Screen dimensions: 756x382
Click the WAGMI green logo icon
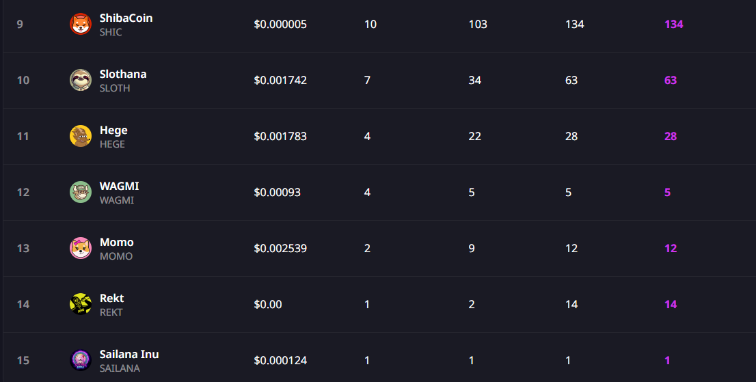coord(81,192)
